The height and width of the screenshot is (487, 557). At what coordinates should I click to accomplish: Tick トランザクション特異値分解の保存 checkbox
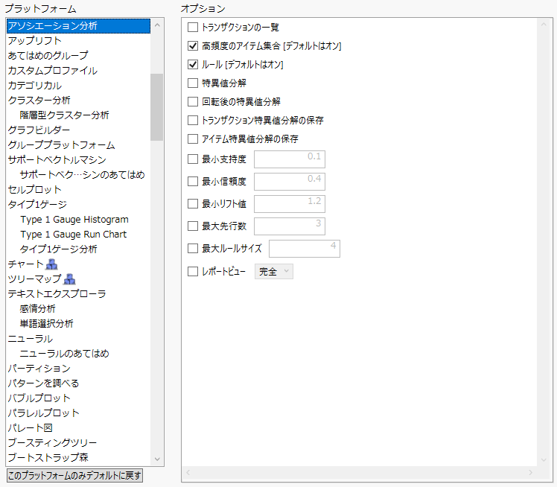coord(193,120)
